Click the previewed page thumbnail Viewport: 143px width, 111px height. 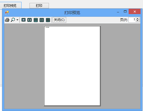[72, 66]
